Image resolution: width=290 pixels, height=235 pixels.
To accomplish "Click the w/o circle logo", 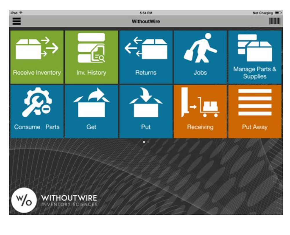I will coord(24,200).
